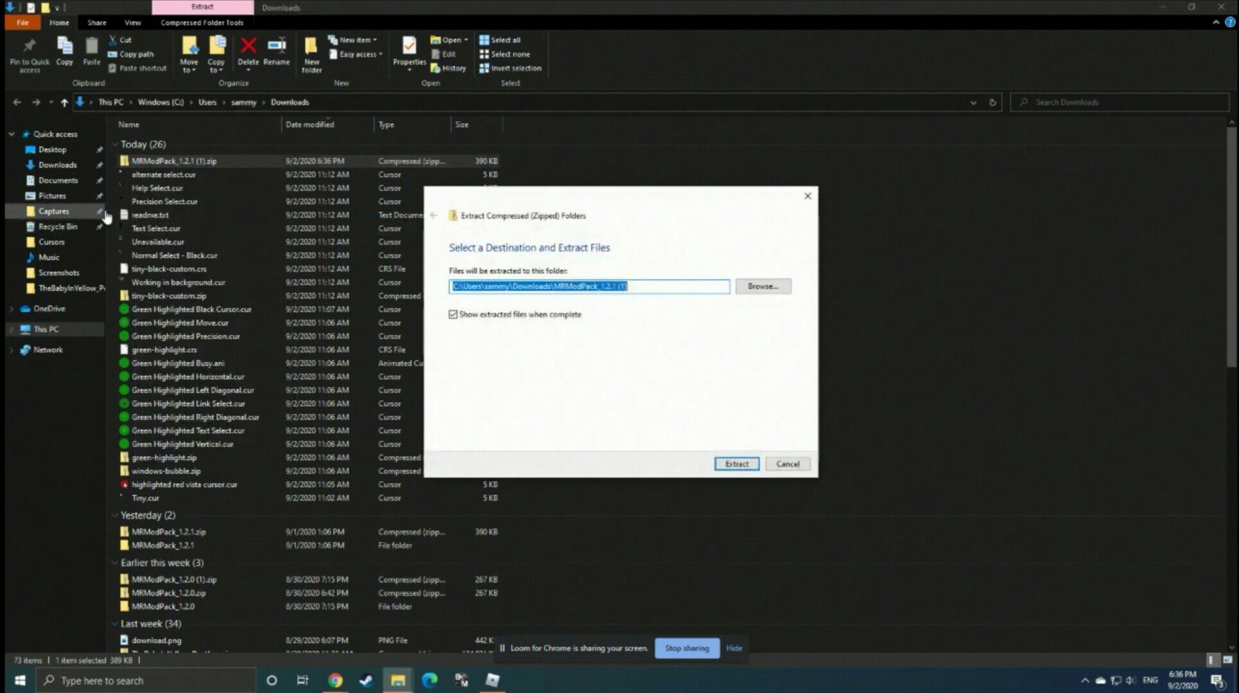The height and width of the screenshot is (693, 1239).
Task: Collapse the Today file group
Action: click(115, 144)
